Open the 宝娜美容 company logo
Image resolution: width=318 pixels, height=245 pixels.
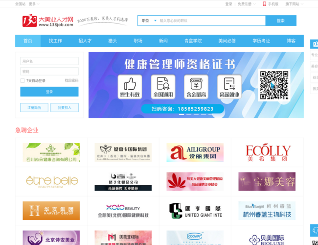267,181
